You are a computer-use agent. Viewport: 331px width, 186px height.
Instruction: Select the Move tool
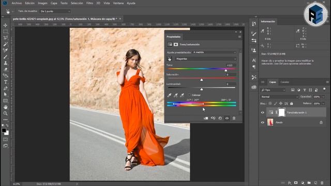click(6, 25)
